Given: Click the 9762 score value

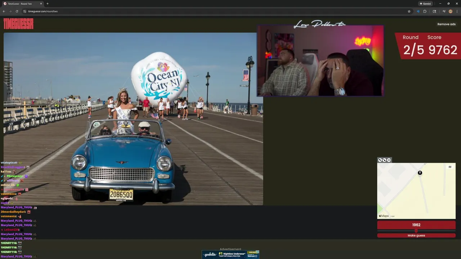Looking at the screenshot, I should click(442, 50).
